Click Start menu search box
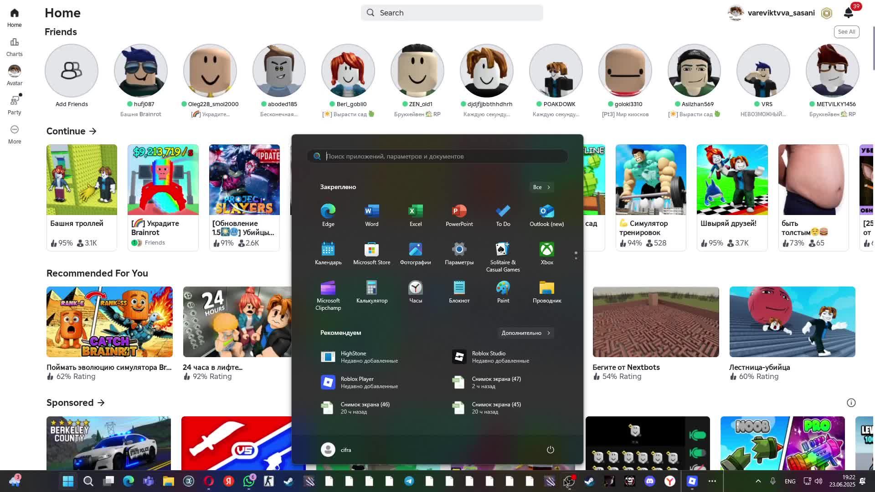875x492 pixels. [437, 156]
